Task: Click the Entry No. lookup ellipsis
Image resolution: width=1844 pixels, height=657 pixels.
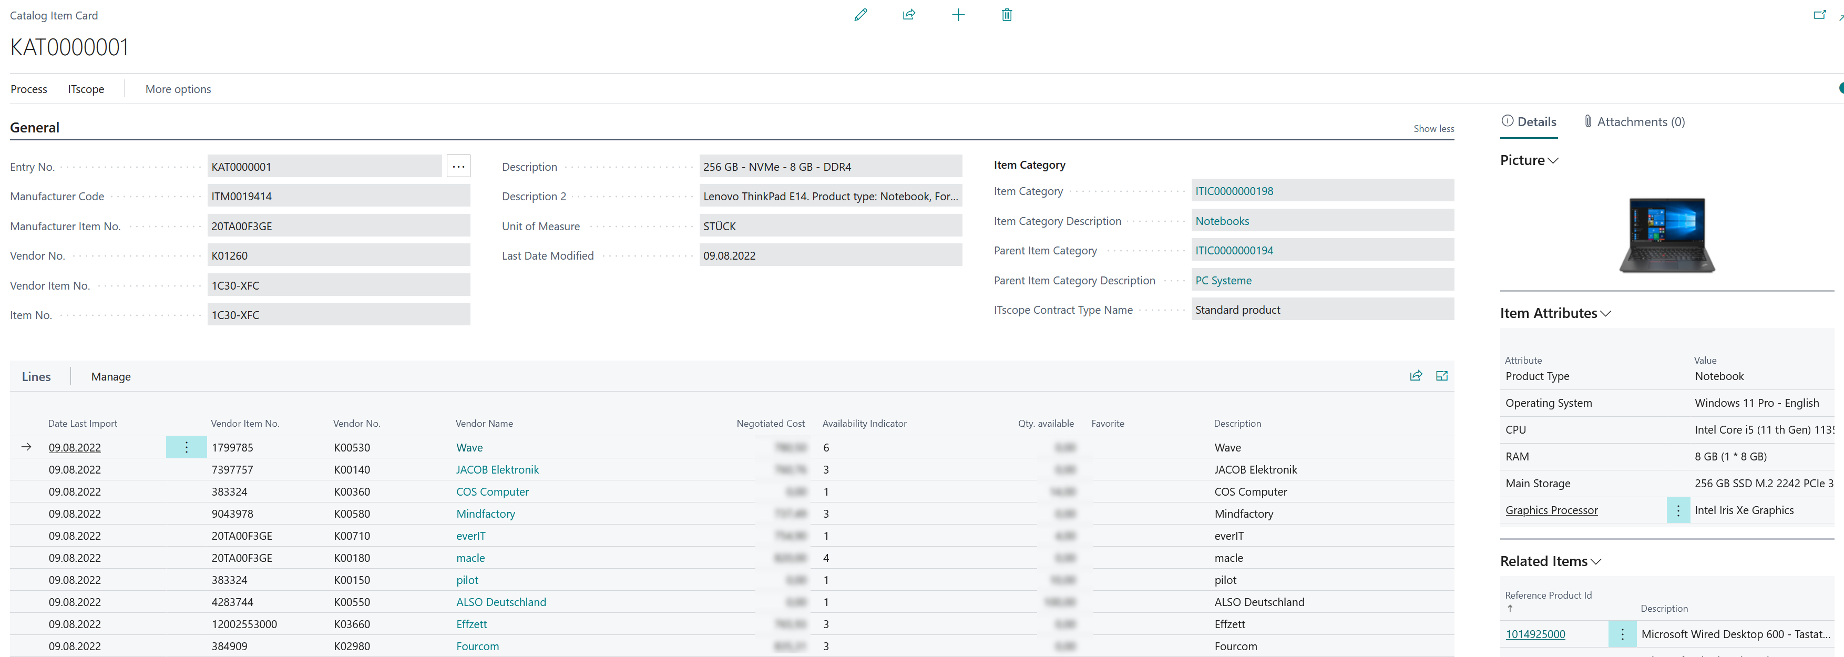Action: (458, 167)
